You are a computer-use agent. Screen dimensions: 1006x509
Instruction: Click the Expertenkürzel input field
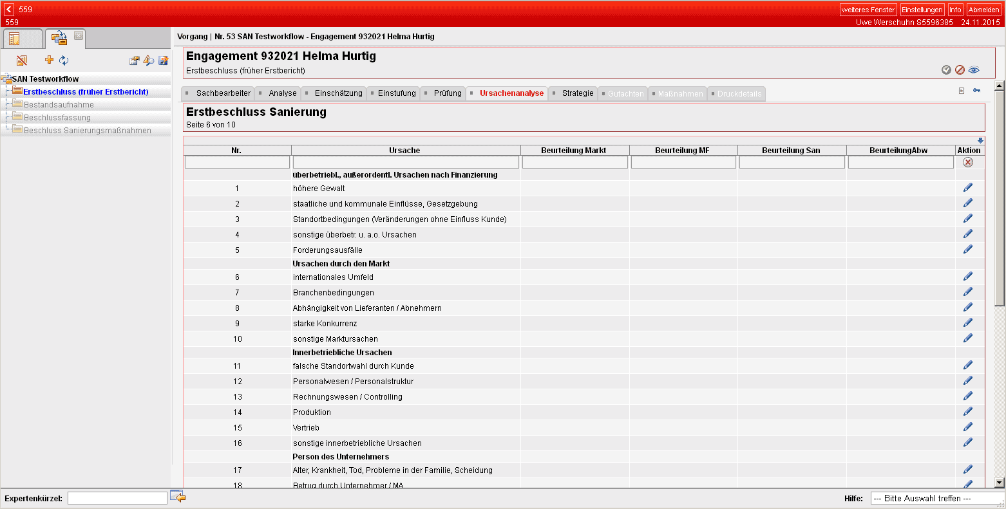117,498
